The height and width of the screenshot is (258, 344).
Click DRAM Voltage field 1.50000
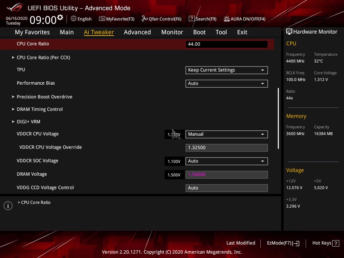pos(227,175)
